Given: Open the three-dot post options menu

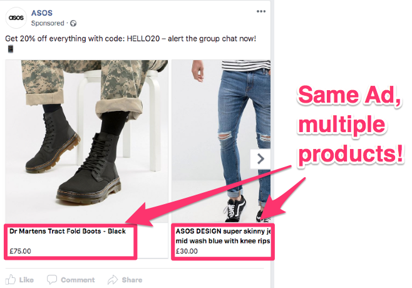Looking at the screenshot, I should [x=261, y=11].
